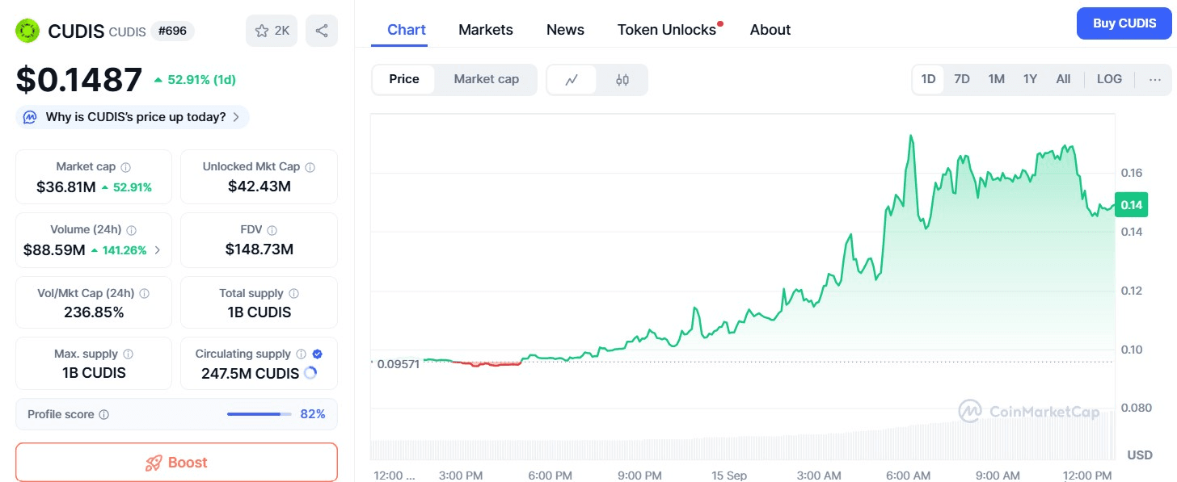
Task: Switch to the Markets tab
Action: tap(485, 30)
